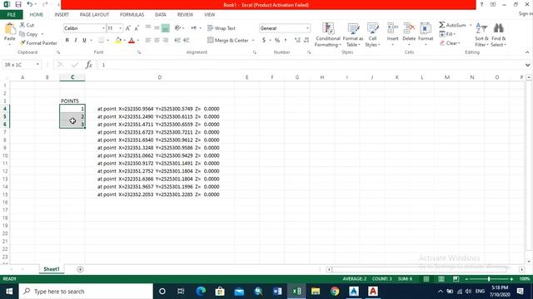Screen dimensions: 533x299
Task: Click the Copy button
Action: coord(28,34)
